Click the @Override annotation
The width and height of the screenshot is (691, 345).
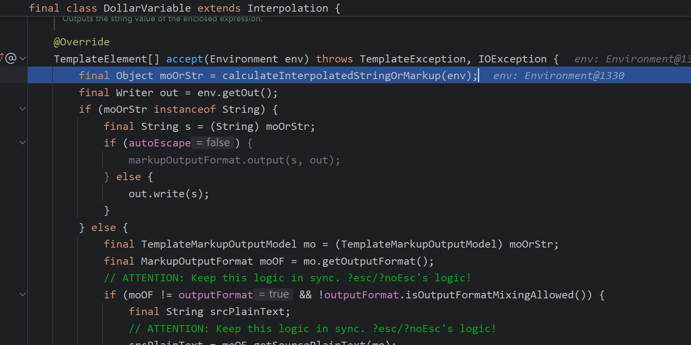pos(82,42)
